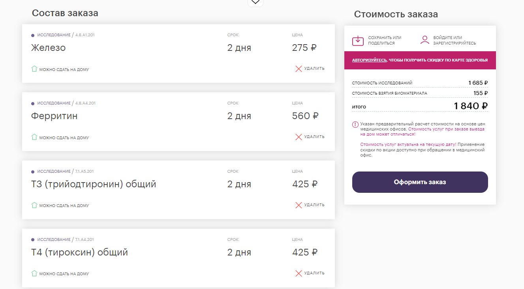Click Удалить text for Т4 (тироксин) общий
Screen dimensions: 524x289
tap(314, 273)
